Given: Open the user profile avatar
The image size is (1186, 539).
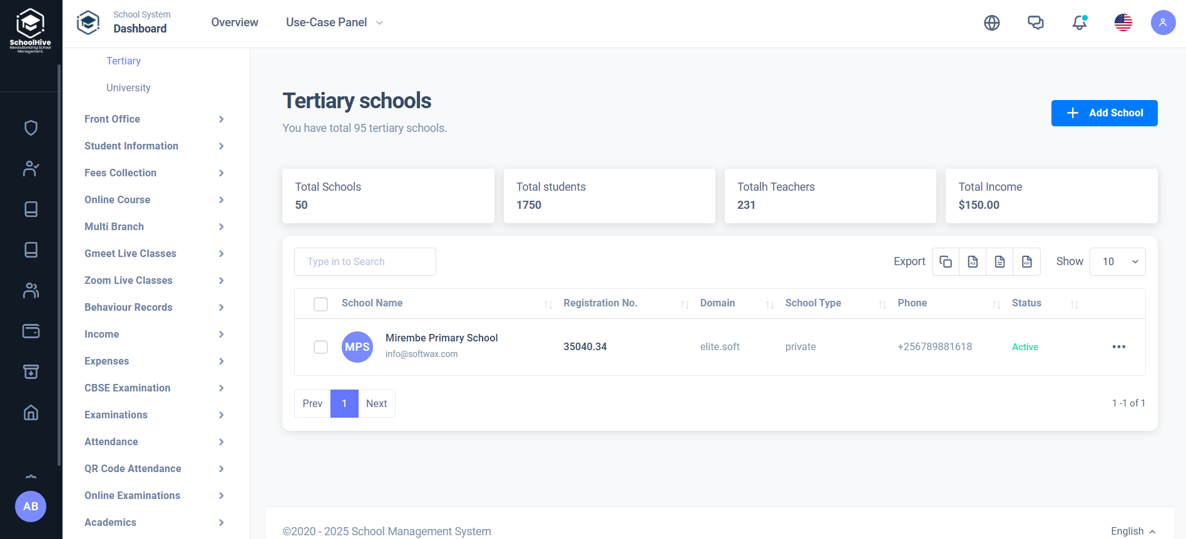Looking at the screenshot, I should click(1162, 23).
